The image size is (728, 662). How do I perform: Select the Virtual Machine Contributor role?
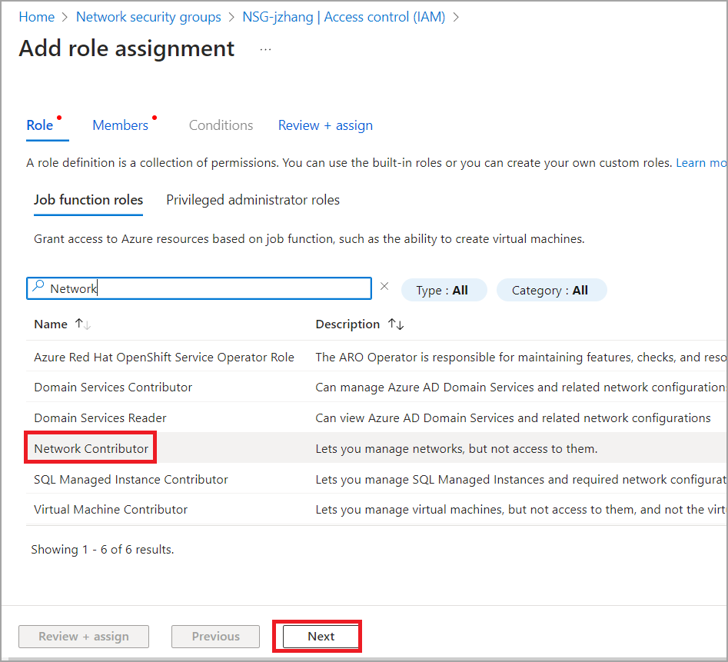coord(111,509)
